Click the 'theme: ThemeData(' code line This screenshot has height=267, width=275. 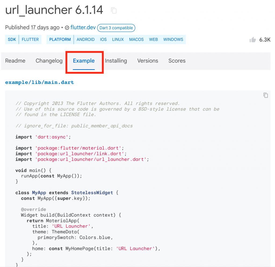(56, 232)
